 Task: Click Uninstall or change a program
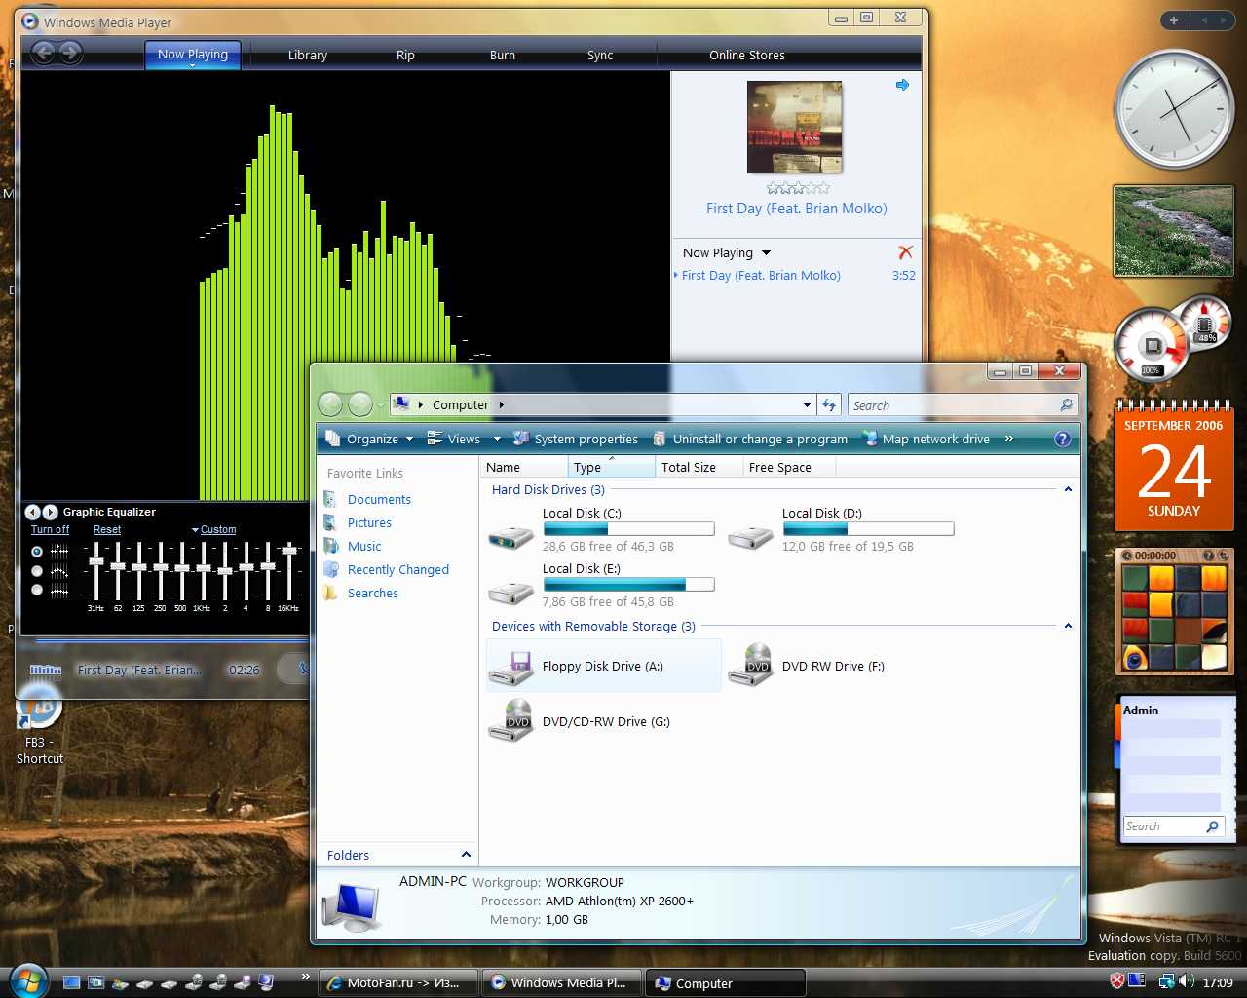tap(750, 439)
